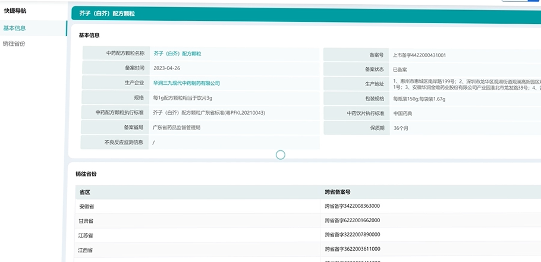Click the truncated 生产地址 address text
The image size is (541, 262).
coord(466,84)
